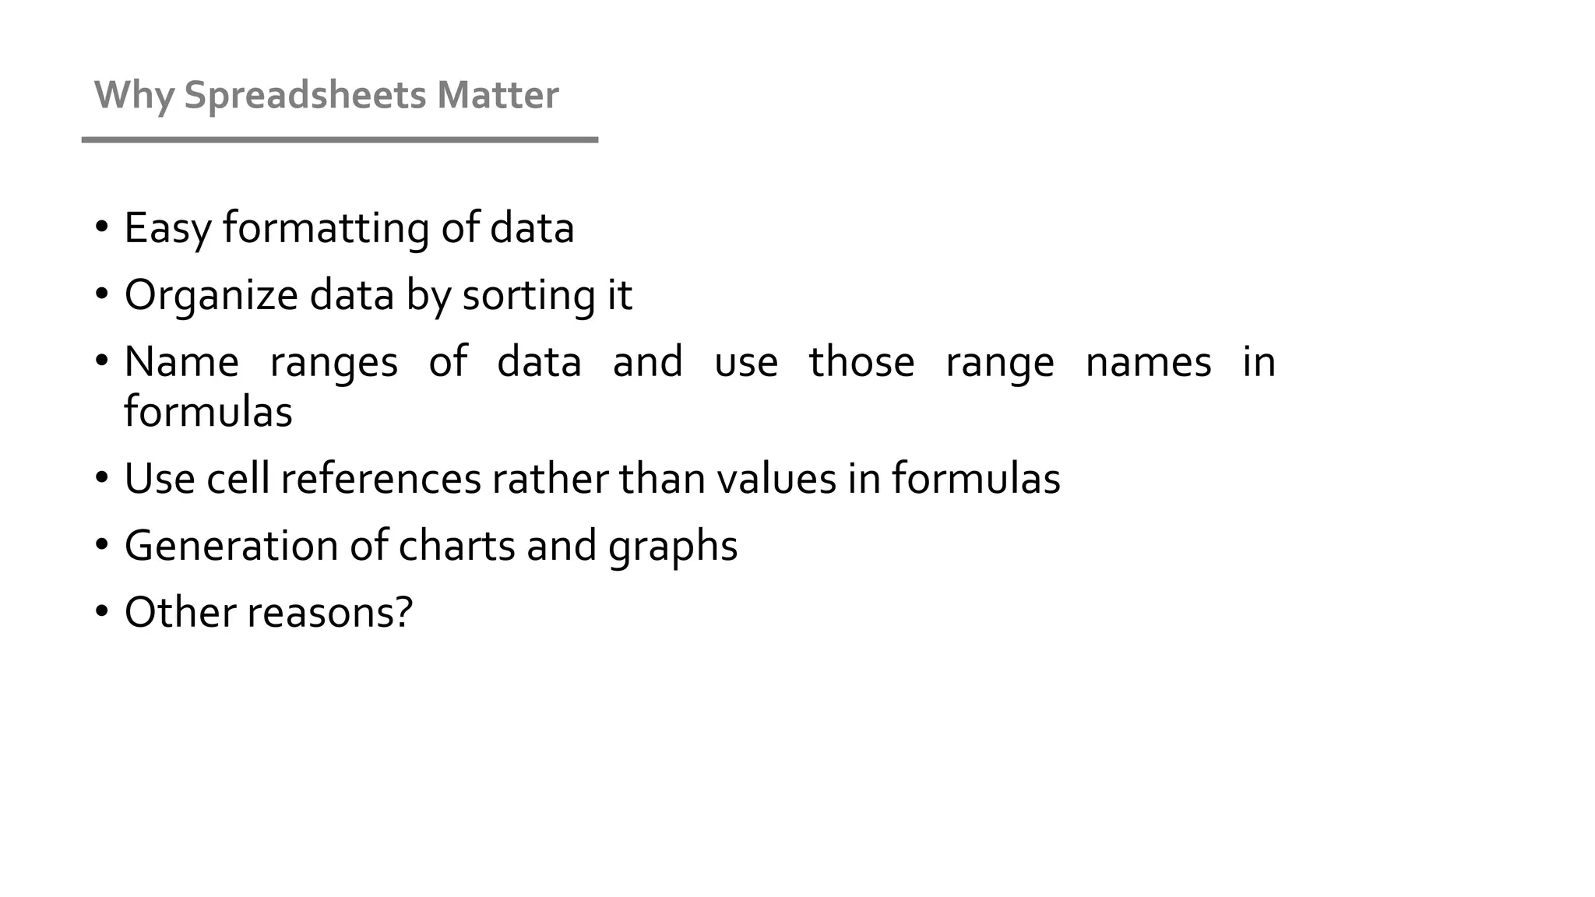Click the bullet dot before "Generation of charts"
Screen dimensions: 1595x897
102,544
